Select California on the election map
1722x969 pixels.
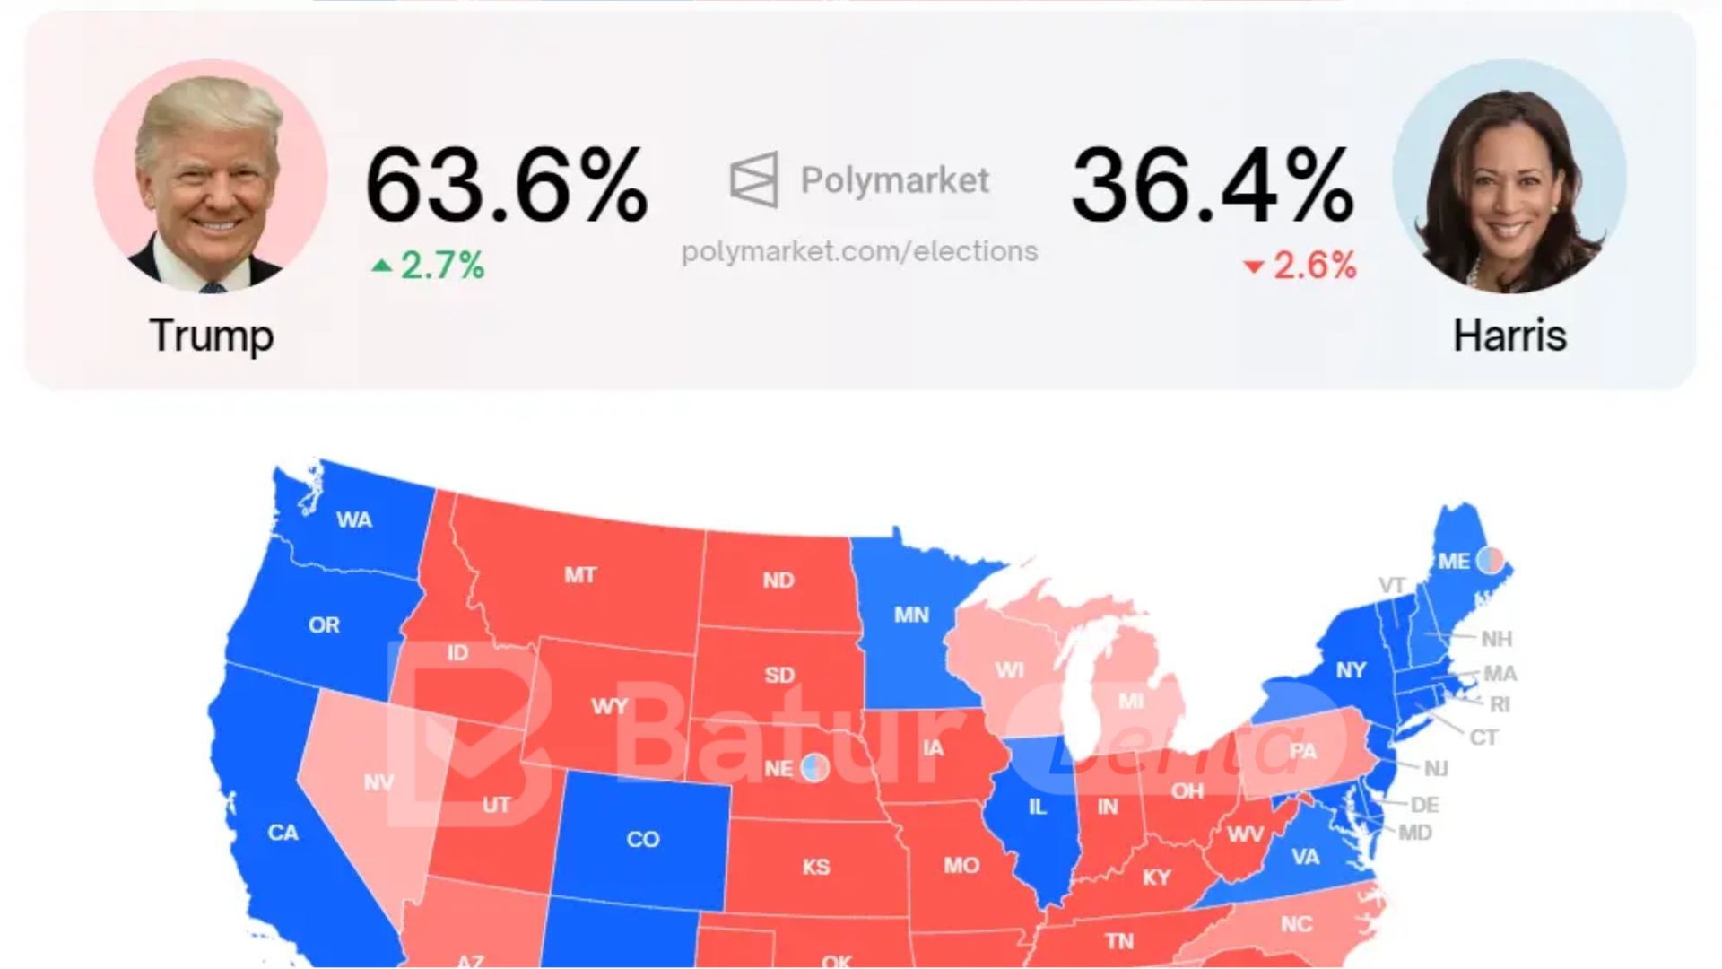(283, 834)
